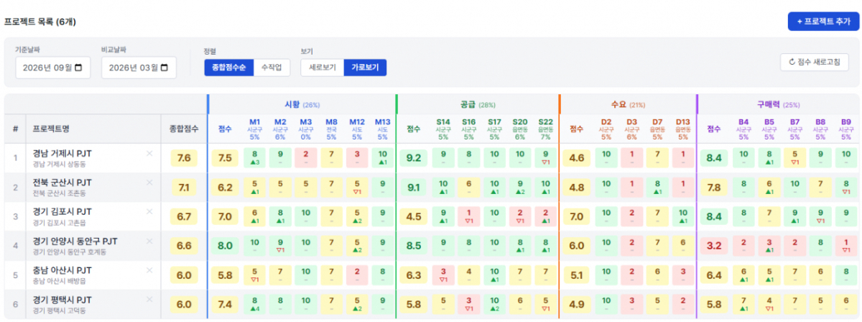The image size is (862, 322).
Task: Click 경기 안양시 시황 점수 8.0 cell
Action: coord(225,246)
